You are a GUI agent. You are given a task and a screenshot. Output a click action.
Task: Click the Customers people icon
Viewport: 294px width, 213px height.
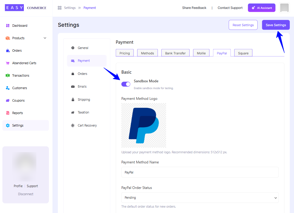[8, 88]
